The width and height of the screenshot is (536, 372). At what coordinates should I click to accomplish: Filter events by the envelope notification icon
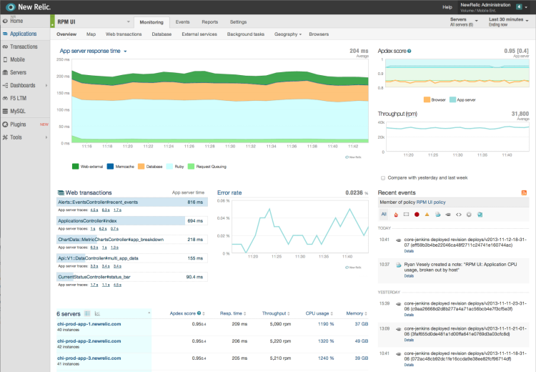coord(406,215)
